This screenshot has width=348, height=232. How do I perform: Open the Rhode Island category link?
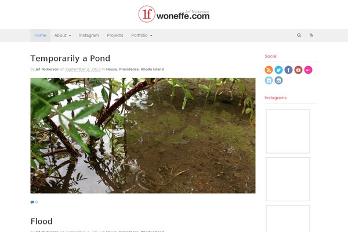pyautogui.click(x=152, y=69)
